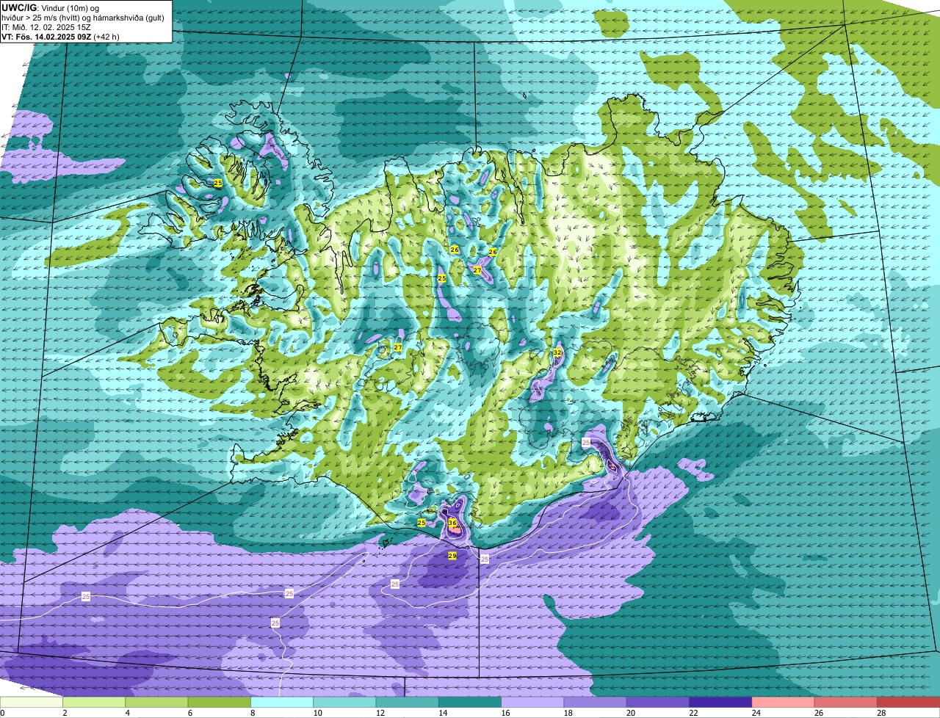Choose the 12–14 m/s teal swatch
Viewport: 940px width, 718px height.
click(x=407, y=703)
